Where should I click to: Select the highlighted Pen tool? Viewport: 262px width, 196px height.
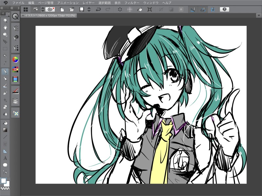tap(5, 72)
